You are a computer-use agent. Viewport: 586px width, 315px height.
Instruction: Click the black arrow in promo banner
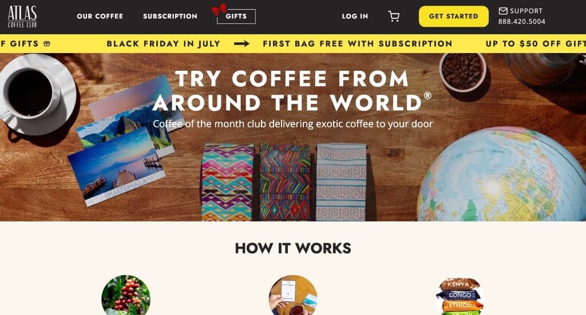(x=242, y=43)
